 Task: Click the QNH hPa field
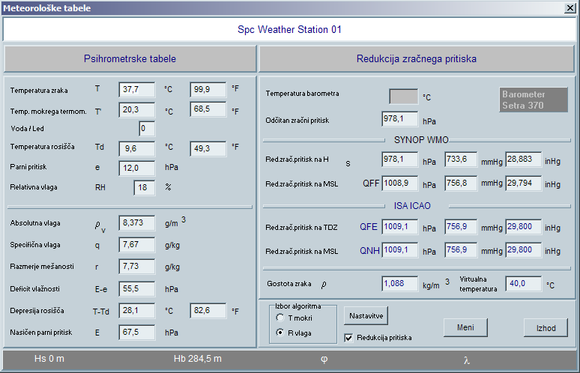[x=400, y=250]
